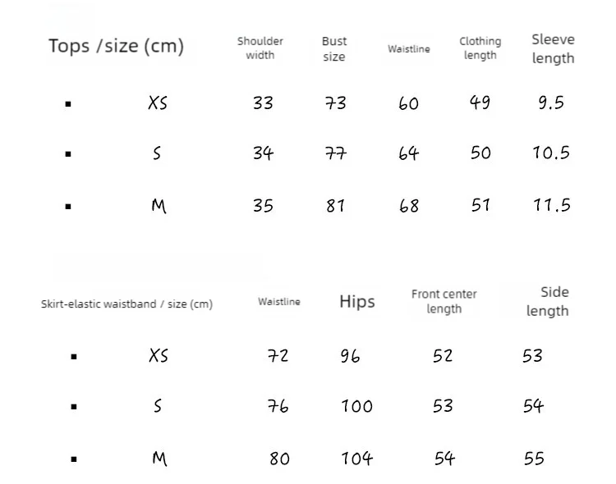This screenshot has height=484, width=616.
Task: Click the Sleeve length column header
Action: pos(553,48)
